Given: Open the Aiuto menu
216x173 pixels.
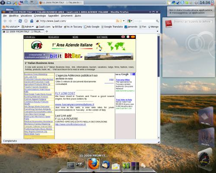Looking at the screenshot, I should point(78,16).
